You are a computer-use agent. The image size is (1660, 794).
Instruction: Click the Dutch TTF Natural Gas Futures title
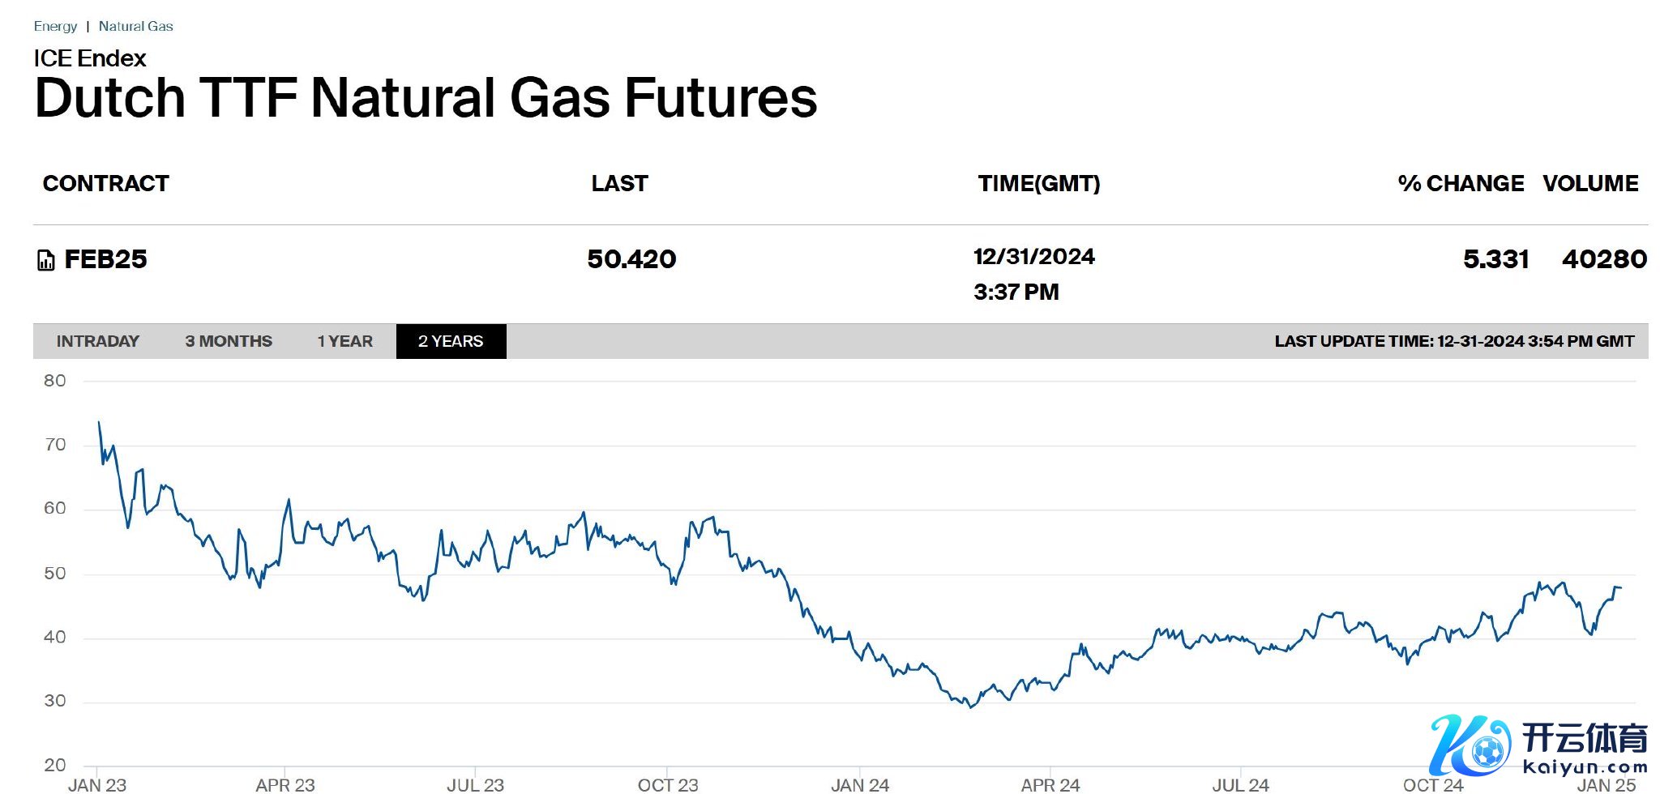pyautogui.click(x=426, y=98)
